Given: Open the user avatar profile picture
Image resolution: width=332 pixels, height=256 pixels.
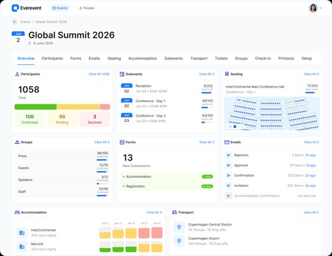Looking at the screenshot, I should tap(313, 8).
